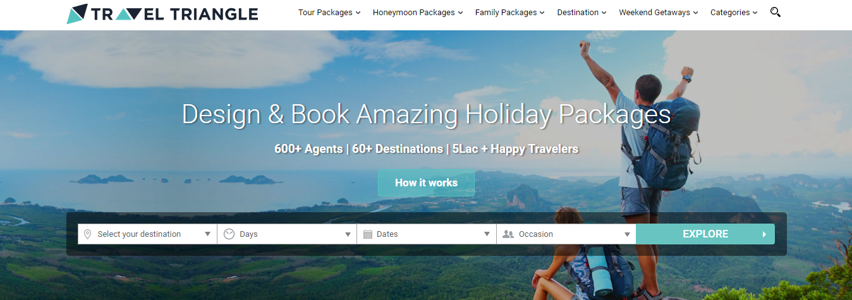Click the Travel Triangle logo

[x=162, y=13]
